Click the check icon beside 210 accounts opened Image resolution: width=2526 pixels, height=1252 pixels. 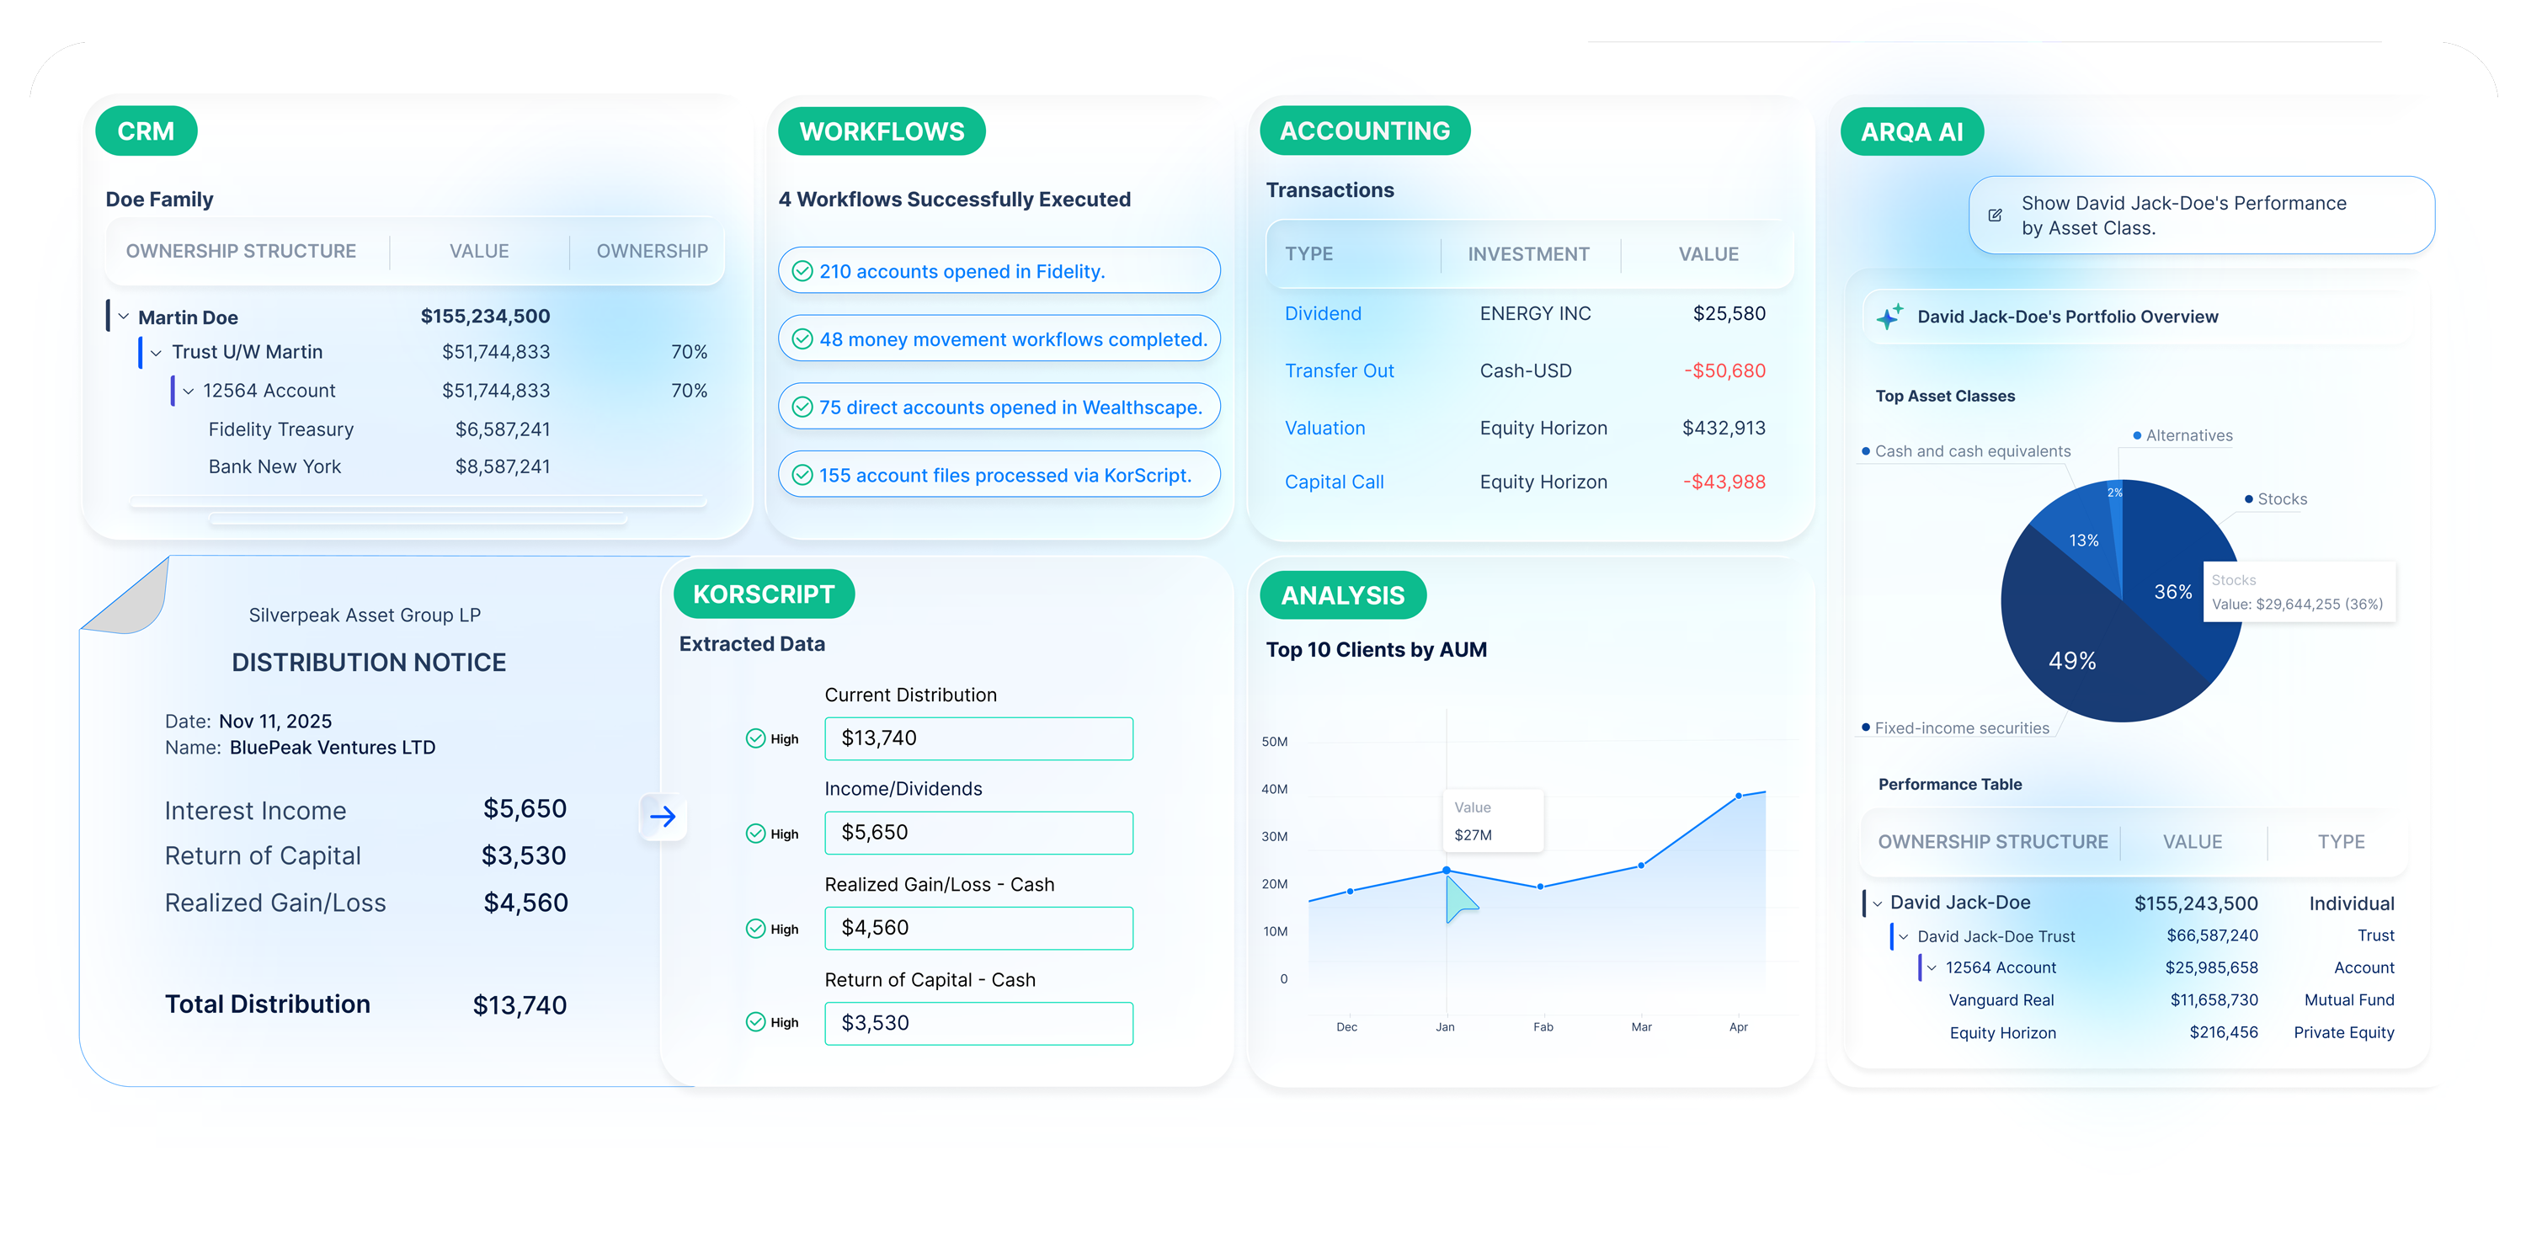coord(802,272)
